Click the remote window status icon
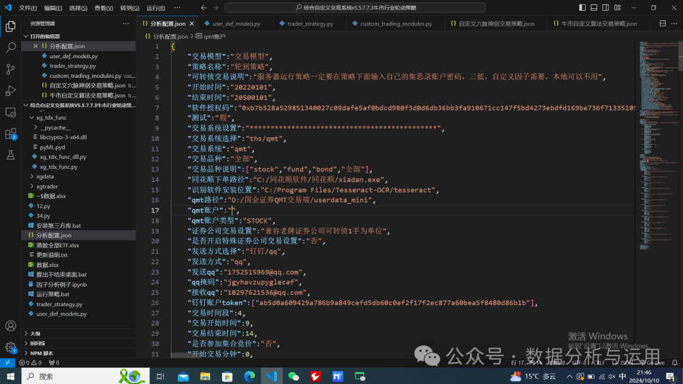 (x=8, y=362)
